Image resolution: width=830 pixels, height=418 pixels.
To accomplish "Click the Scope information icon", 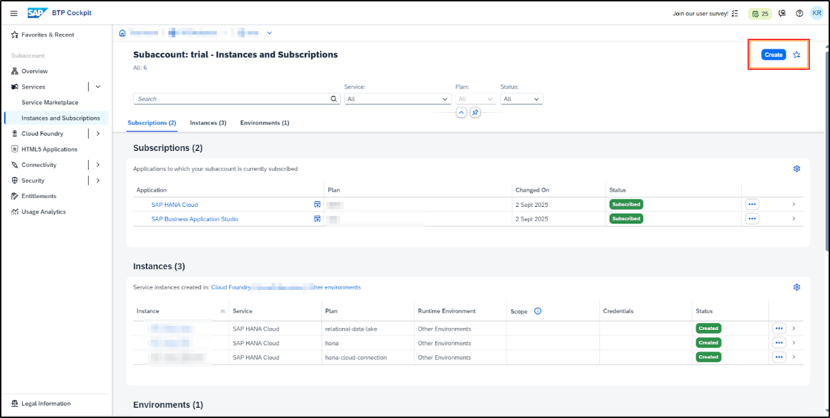I will pyautogui.click(x=538, y=311).
